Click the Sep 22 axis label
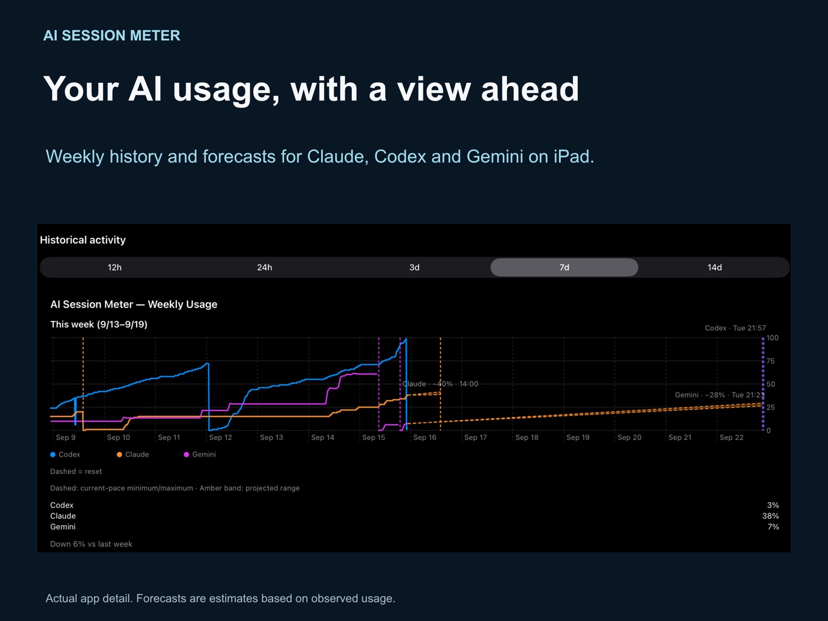This screenshot has width=828, height=621. click(x=732, y=438)
